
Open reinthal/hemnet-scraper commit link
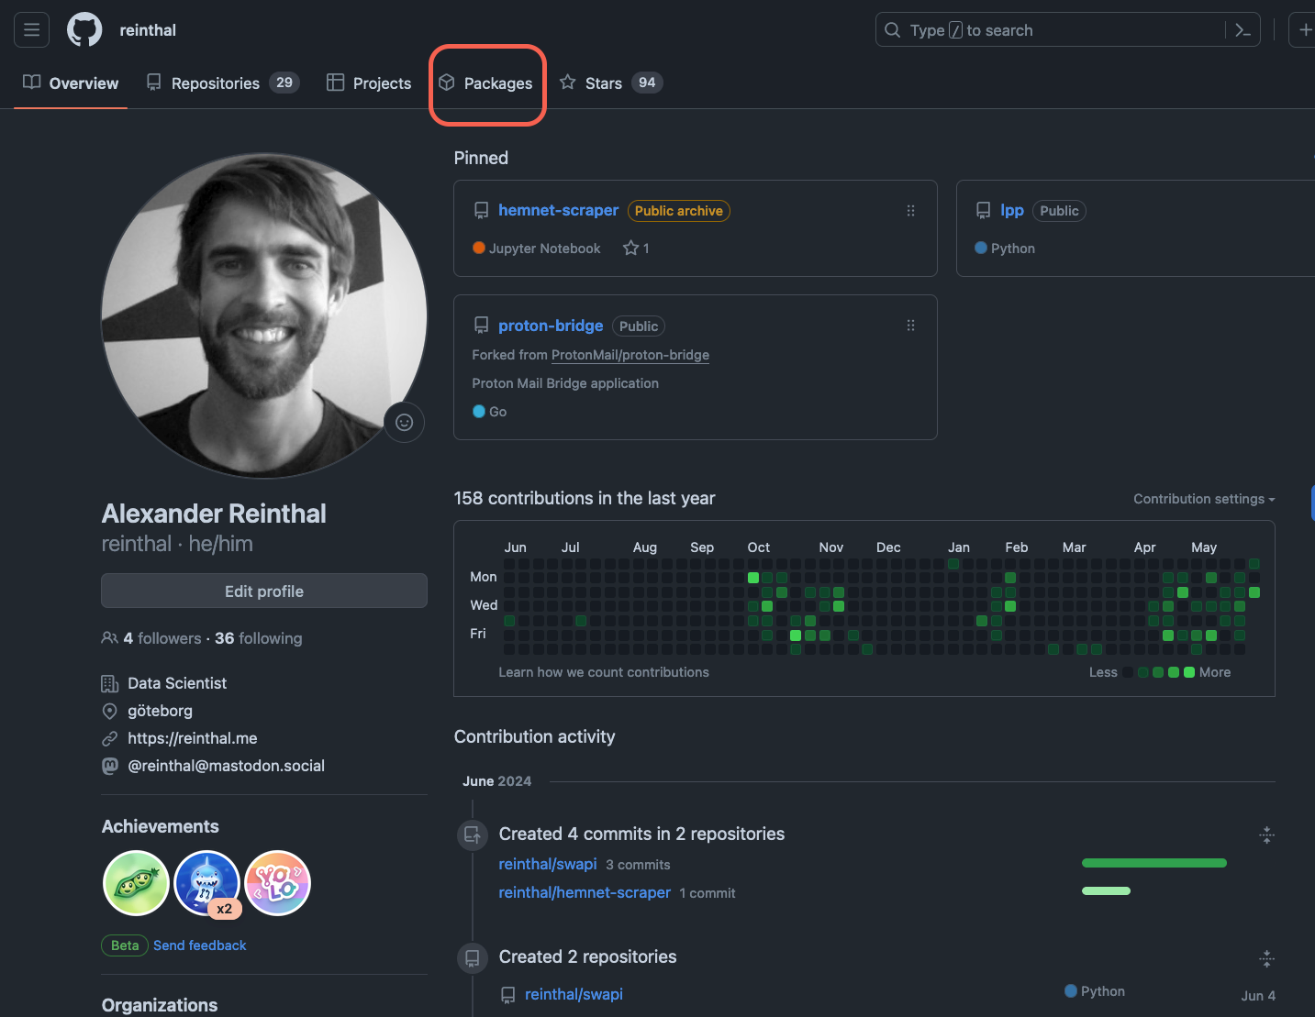click(585, 892)
